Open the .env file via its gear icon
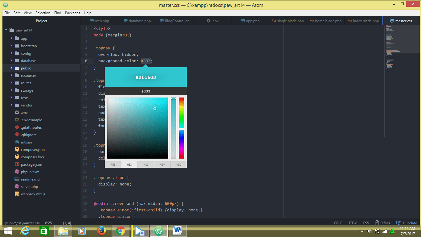This screenshot has height=237, width=421. (x=17, y=112)
